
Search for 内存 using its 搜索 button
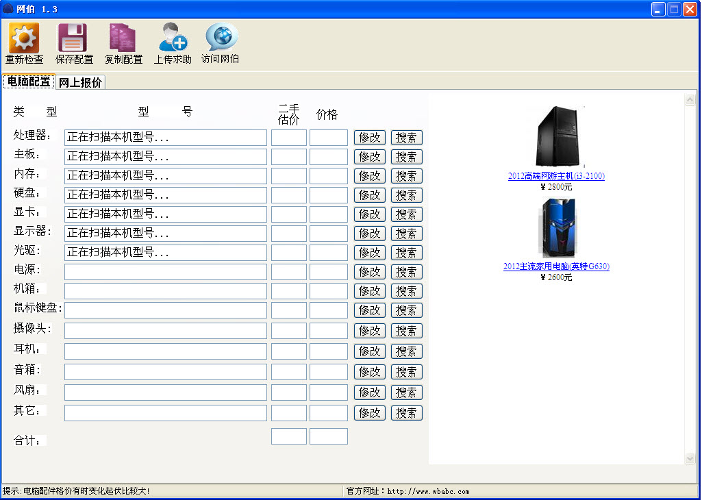pos(406,176)
